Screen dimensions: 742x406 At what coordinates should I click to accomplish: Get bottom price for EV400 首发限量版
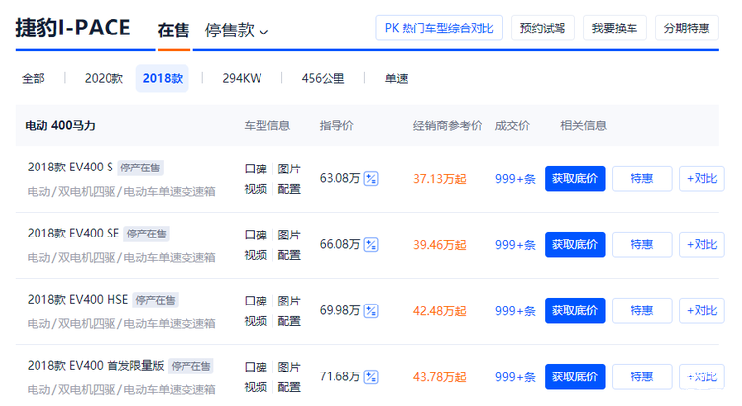point(574,376)
